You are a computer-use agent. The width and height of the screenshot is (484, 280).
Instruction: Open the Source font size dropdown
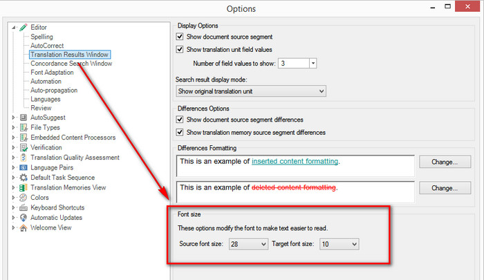pos(248,244)
